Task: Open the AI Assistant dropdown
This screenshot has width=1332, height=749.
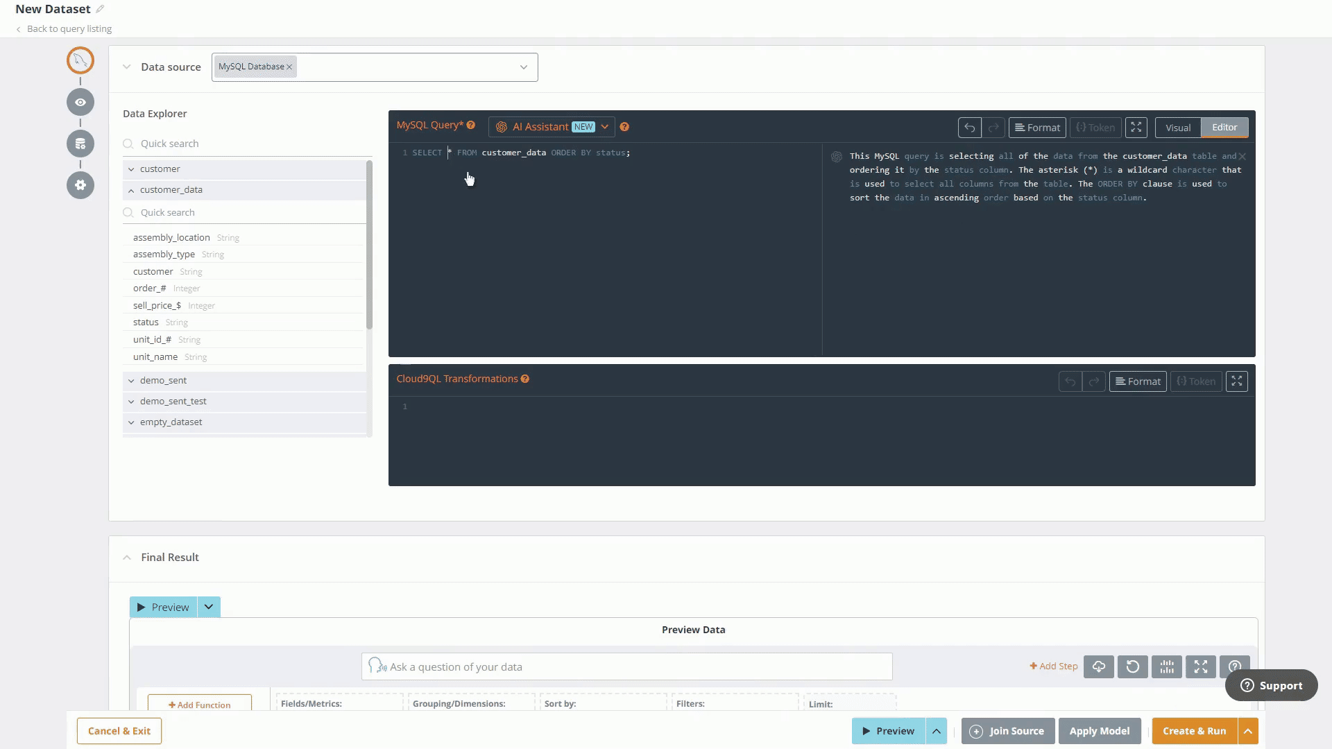Action: tap(605, 127)
